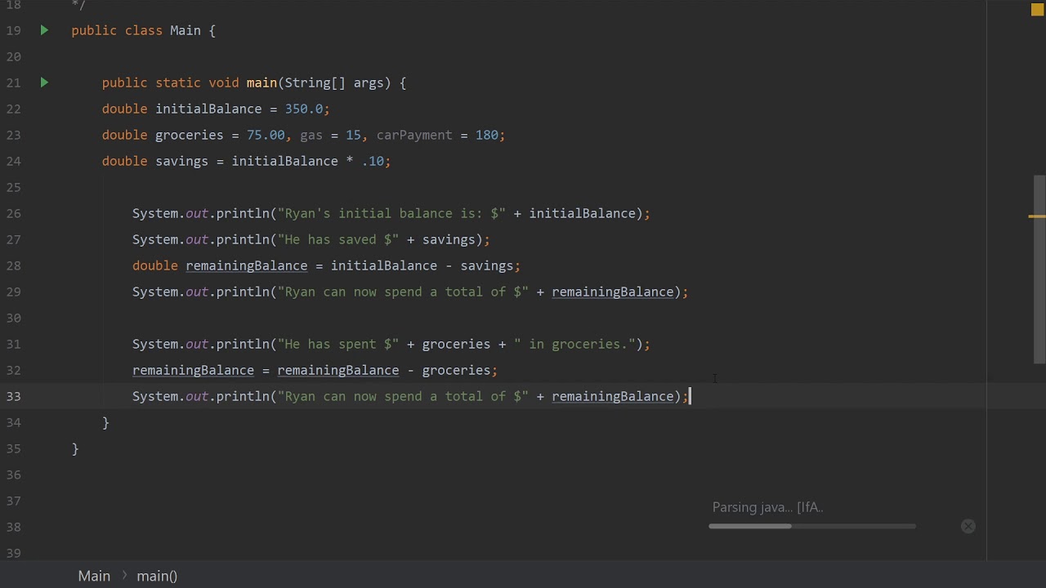
Task: Click 'remainingBalance' declaration on line 28
Action: (246, 265)
